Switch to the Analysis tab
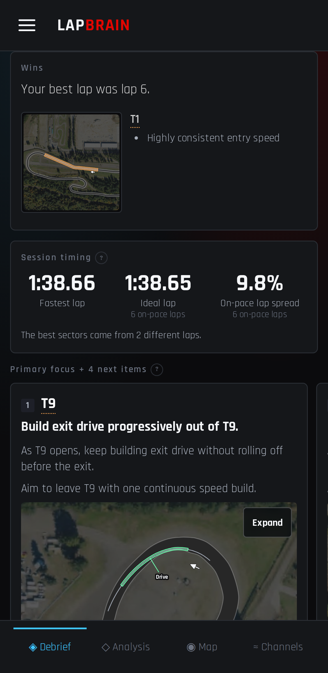 (126, 647)
